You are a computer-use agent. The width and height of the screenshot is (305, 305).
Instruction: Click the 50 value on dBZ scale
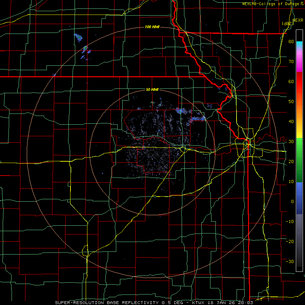click(291, 102)
